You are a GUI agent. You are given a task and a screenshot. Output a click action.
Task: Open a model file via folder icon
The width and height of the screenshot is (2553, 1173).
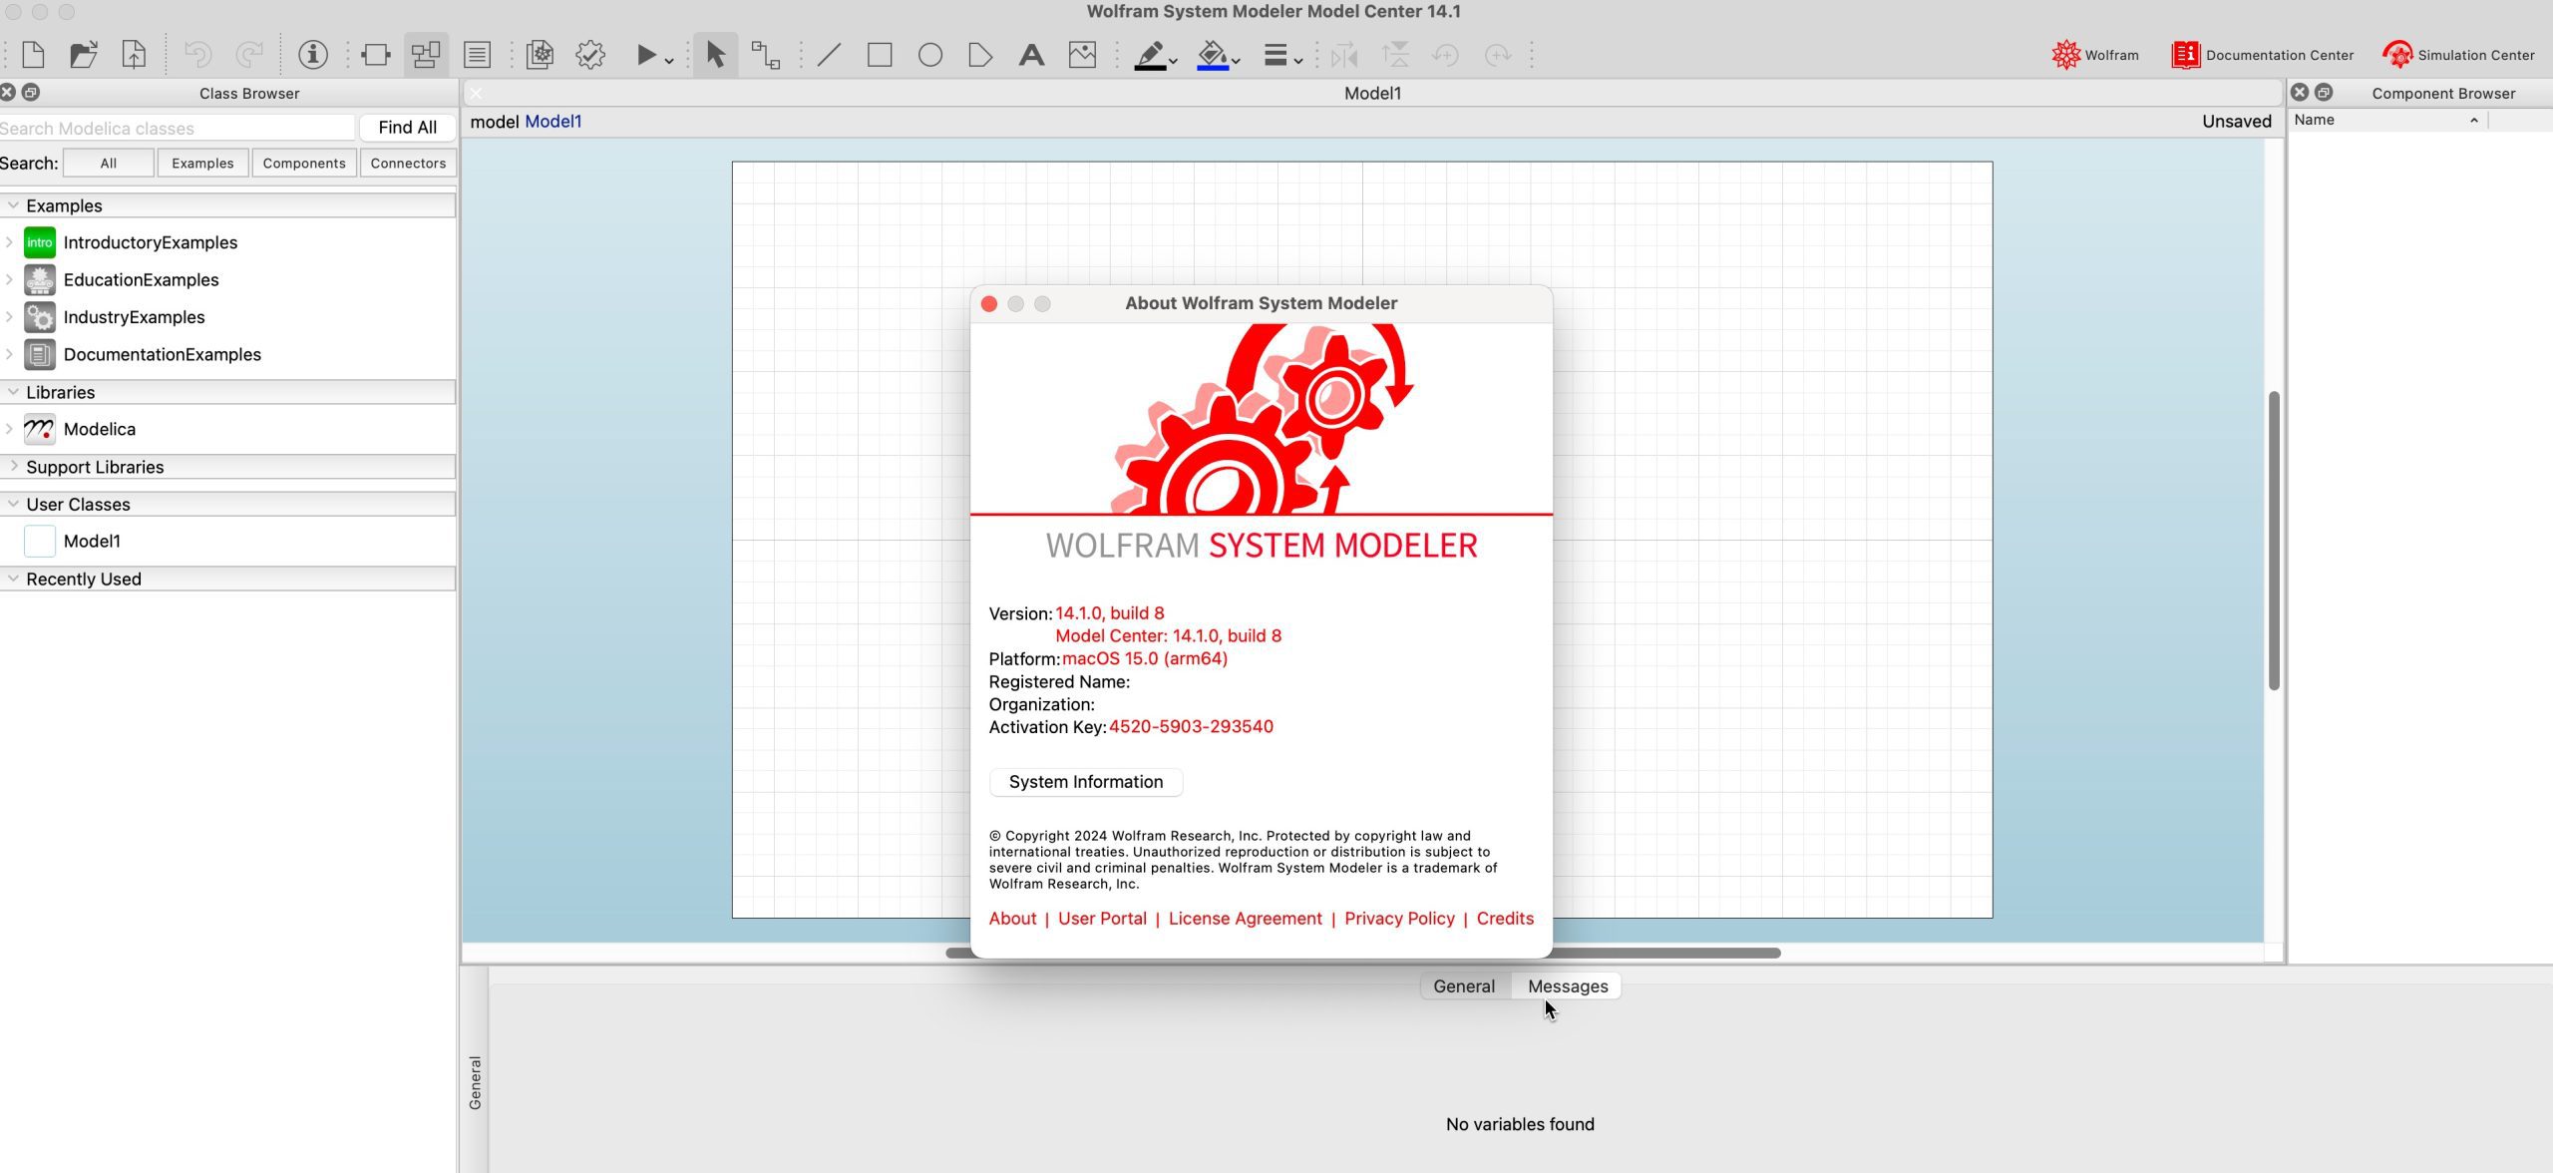(83, 55)
